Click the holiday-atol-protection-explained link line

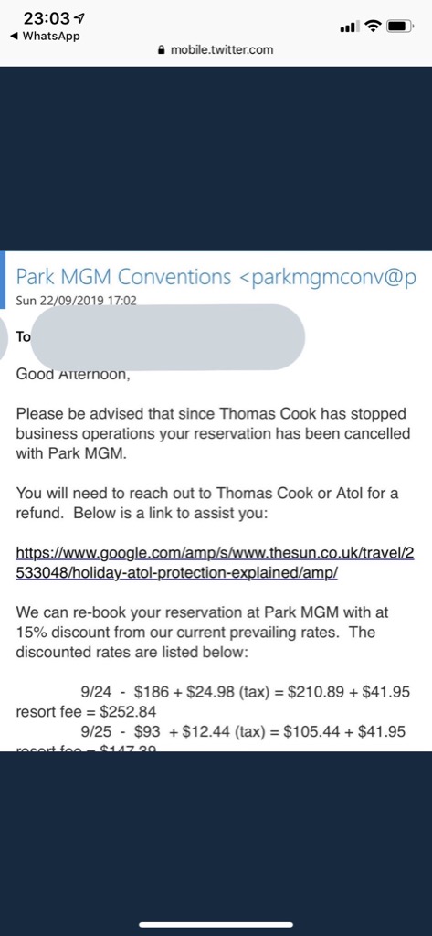(178, 572)
